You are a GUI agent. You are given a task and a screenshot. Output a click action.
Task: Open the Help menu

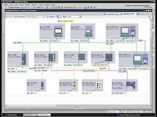pyautogui.click(x=53, y=5)
